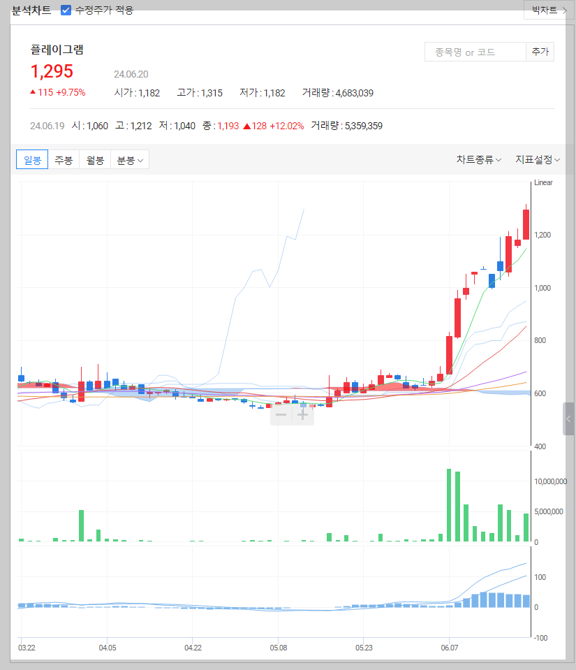Click the 시가 : 1,182 value

click(137, 93)
